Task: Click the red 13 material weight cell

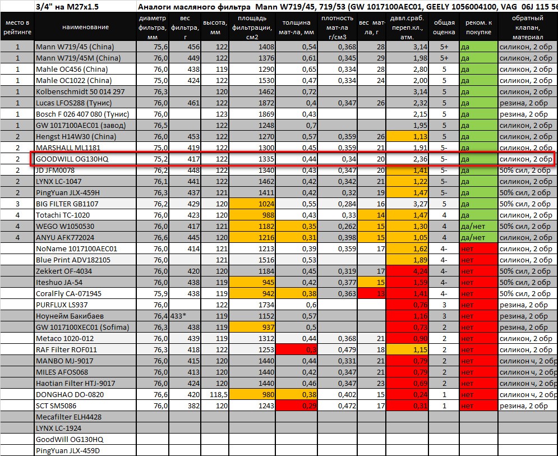Action: coord(371,293)
